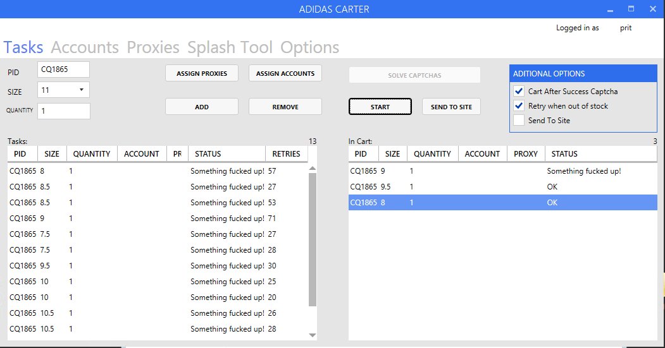Switch to the Tasks tab
Viewport: 665px width, 348px height.
point(23,47)
